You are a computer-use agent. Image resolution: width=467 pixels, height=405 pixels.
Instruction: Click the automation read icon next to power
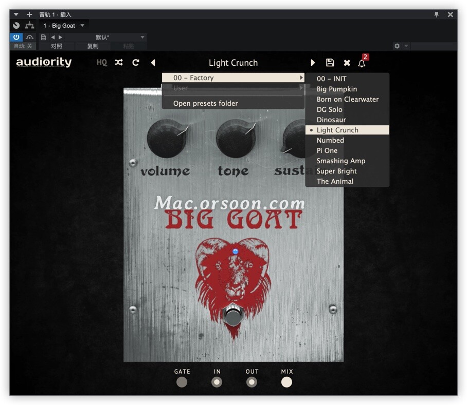click(29, 37)
